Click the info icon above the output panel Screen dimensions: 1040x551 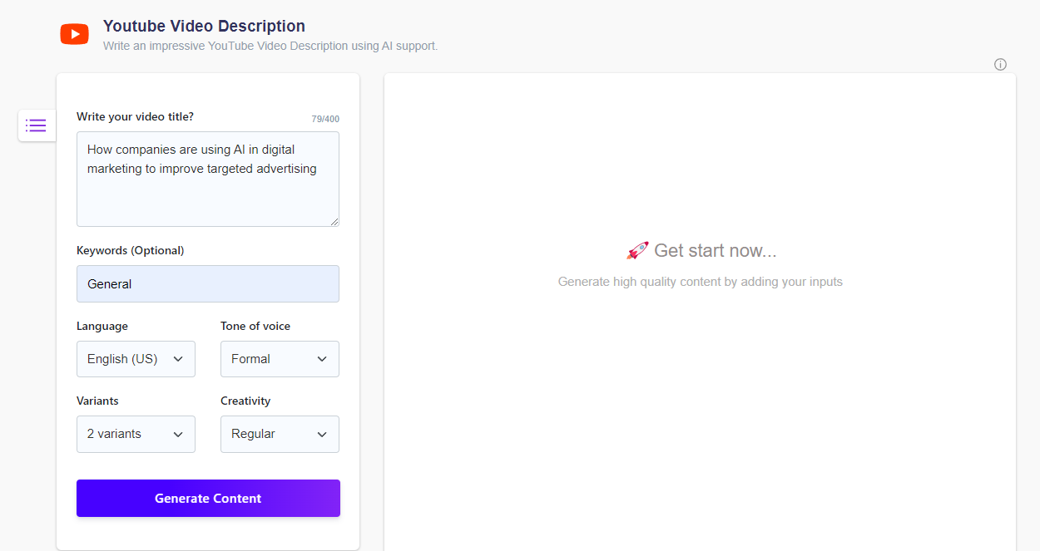coord(1000,64)
